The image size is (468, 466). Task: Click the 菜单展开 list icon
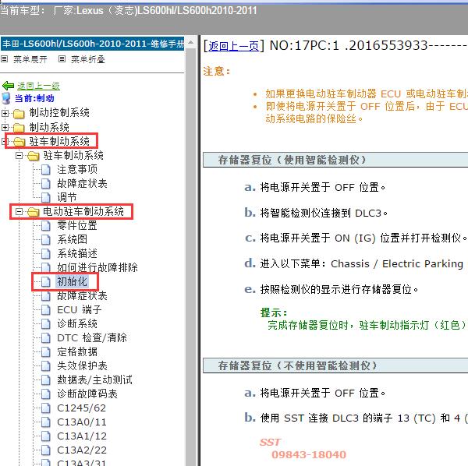click(x=4, y=59)
